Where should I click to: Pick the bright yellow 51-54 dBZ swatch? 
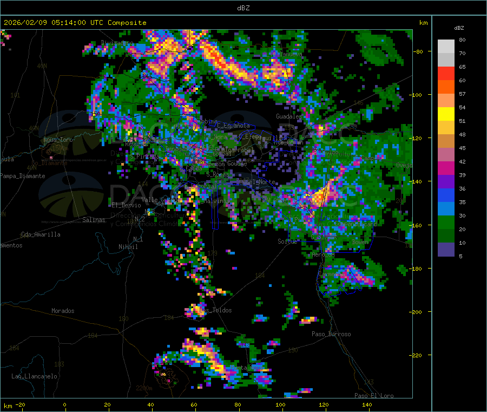point(446,114)
